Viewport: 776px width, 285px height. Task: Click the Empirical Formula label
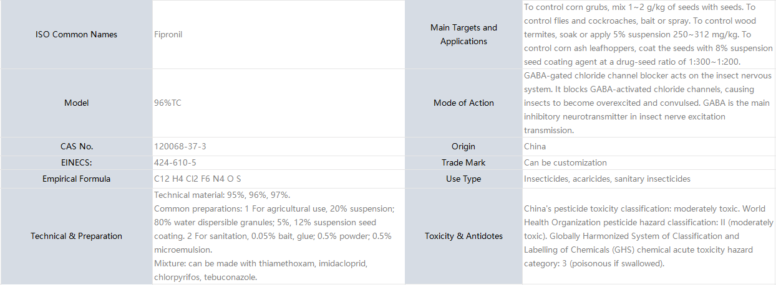(76, 179)
